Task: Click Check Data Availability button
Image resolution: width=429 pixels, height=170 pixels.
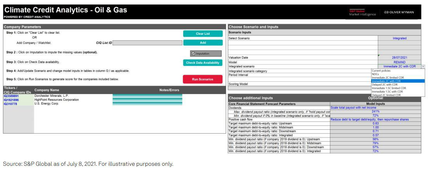Action: [203, 62]
